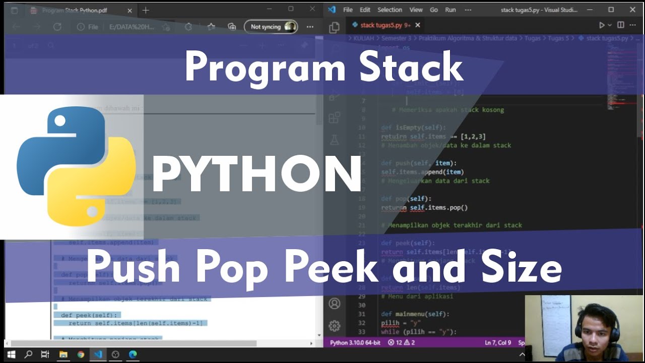Click Ln 7, Col 9 in the status bar
The height and width of the screenshot is (363, 645).
[x=497, y=342]
